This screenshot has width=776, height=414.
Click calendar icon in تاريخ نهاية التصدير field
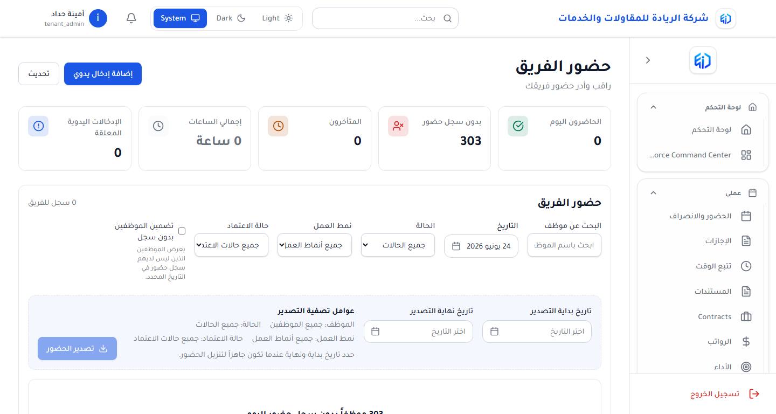376,332
